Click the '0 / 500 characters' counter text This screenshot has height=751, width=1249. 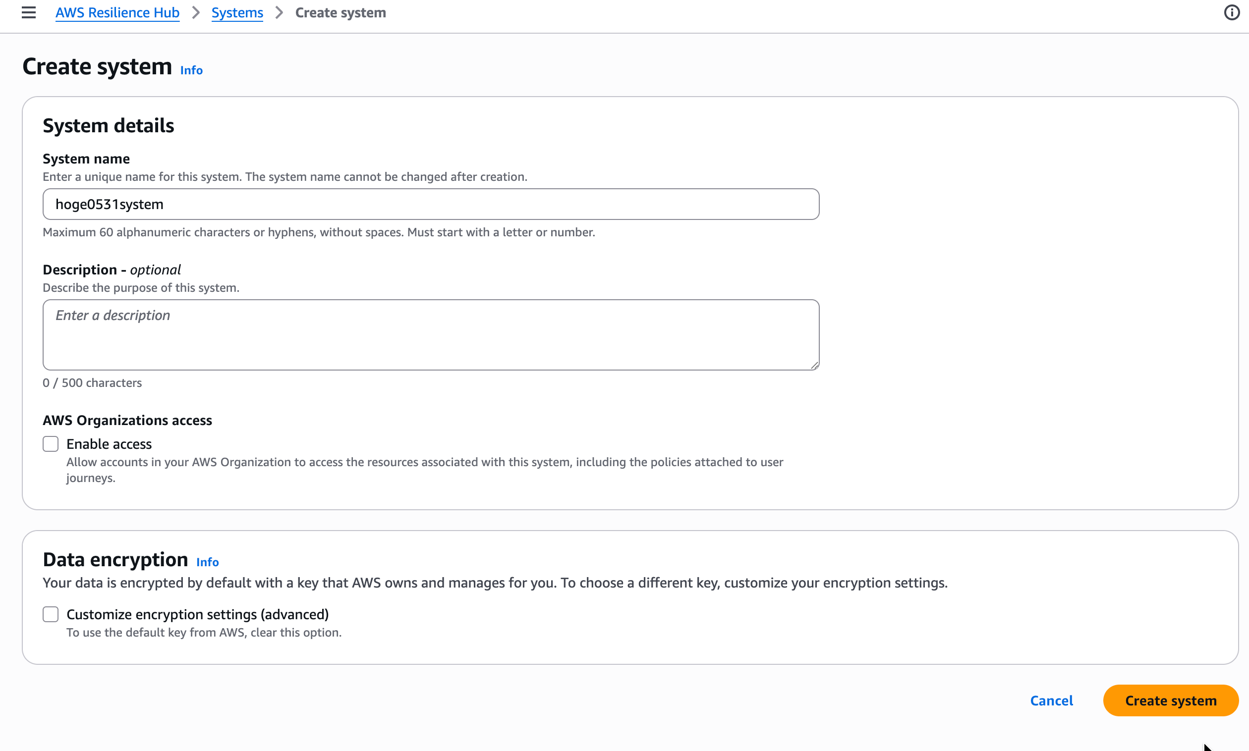pos(92,382)
